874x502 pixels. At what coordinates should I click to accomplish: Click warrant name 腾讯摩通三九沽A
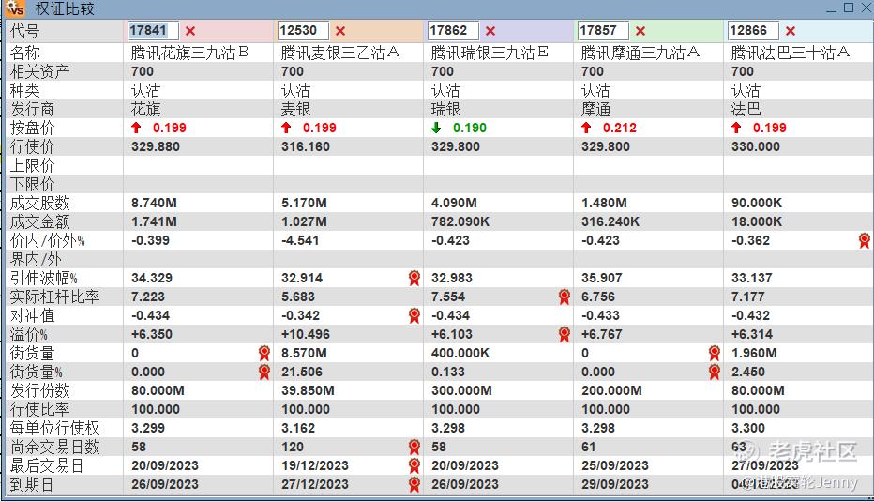click(640, 53)
